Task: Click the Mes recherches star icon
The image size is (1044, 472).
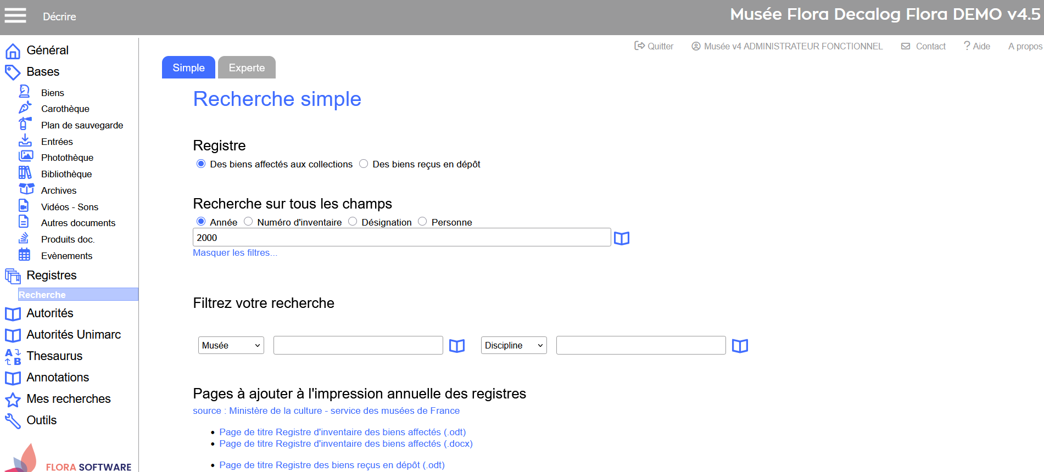Action: 13,400
